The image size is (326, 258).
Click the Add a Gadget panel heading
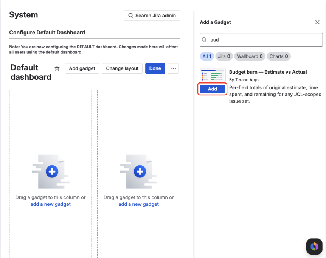point(215,22)
